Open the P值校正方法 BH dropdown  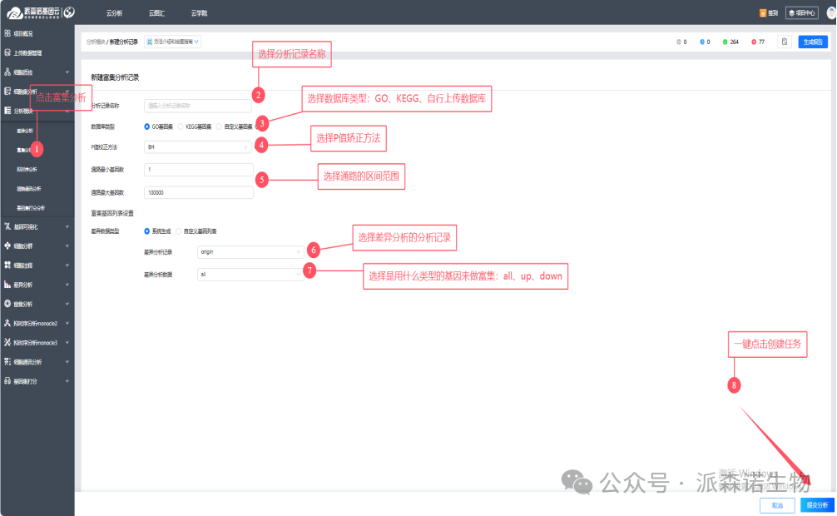point(197,146)
